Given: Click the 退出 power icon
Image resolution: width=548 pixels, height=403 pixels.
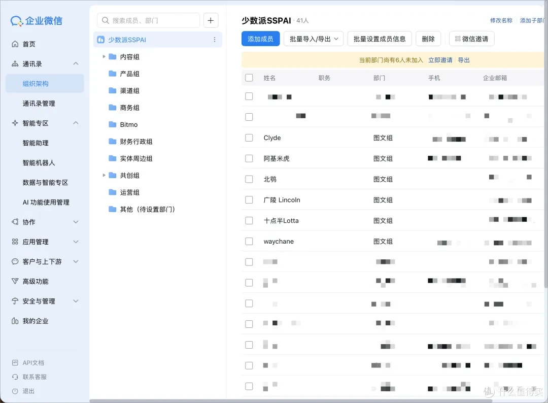Looking at the screenshot, I should click(15, 391).
